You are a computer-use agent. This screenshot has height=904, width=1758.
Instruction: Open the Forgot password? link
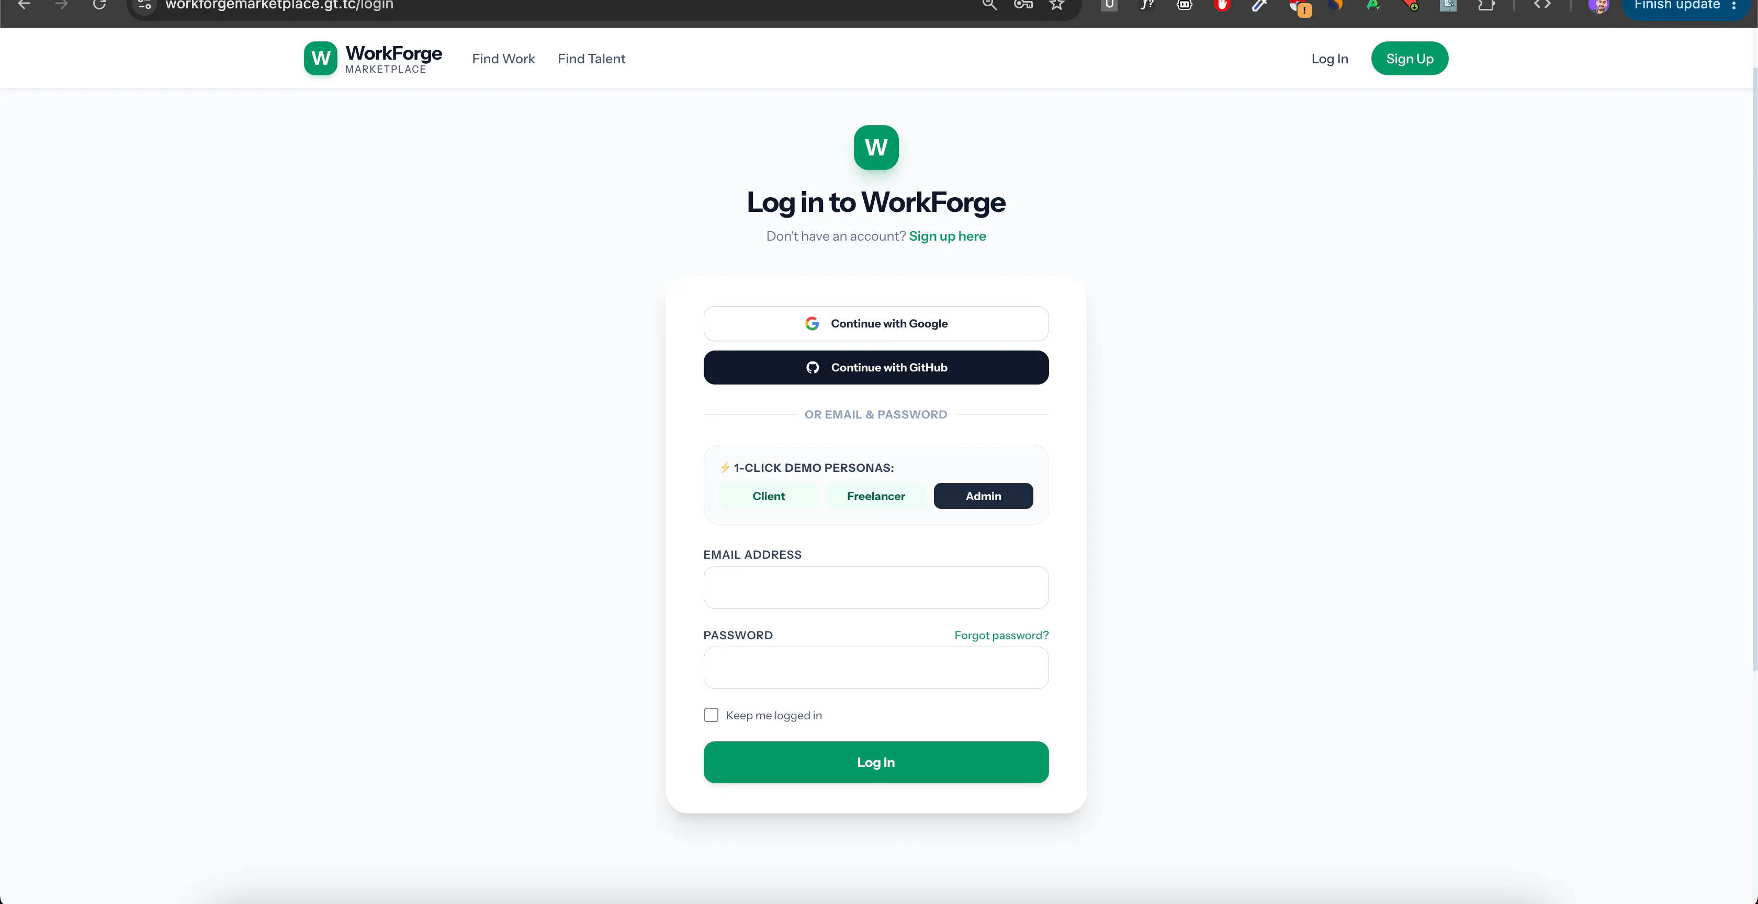coord(1001,635)
